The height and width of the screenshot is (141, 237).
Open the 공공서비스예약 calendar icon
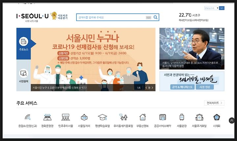coord(163,117)
